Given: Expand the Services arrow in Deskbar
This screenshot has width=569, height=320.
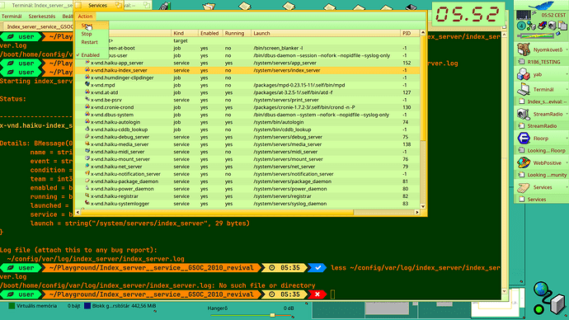Looking at the screenshot, I should (x=567, y=187).
